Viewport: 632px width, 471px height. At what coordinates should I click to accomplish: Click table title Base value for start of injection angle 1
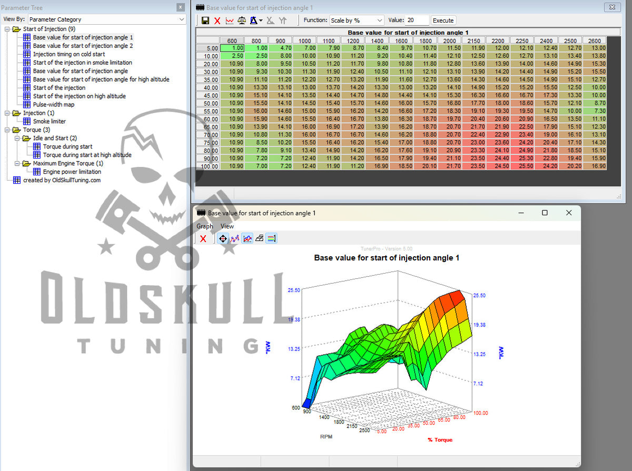408,33
